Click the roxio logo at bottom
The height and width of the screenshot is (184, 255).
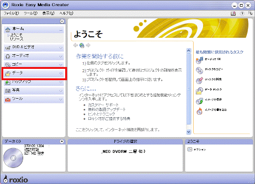click(16, 179)
